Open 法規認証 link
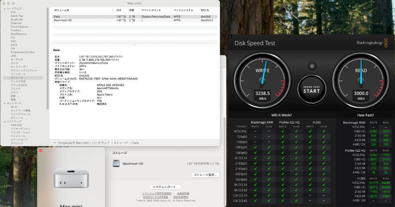 (183, 193)
